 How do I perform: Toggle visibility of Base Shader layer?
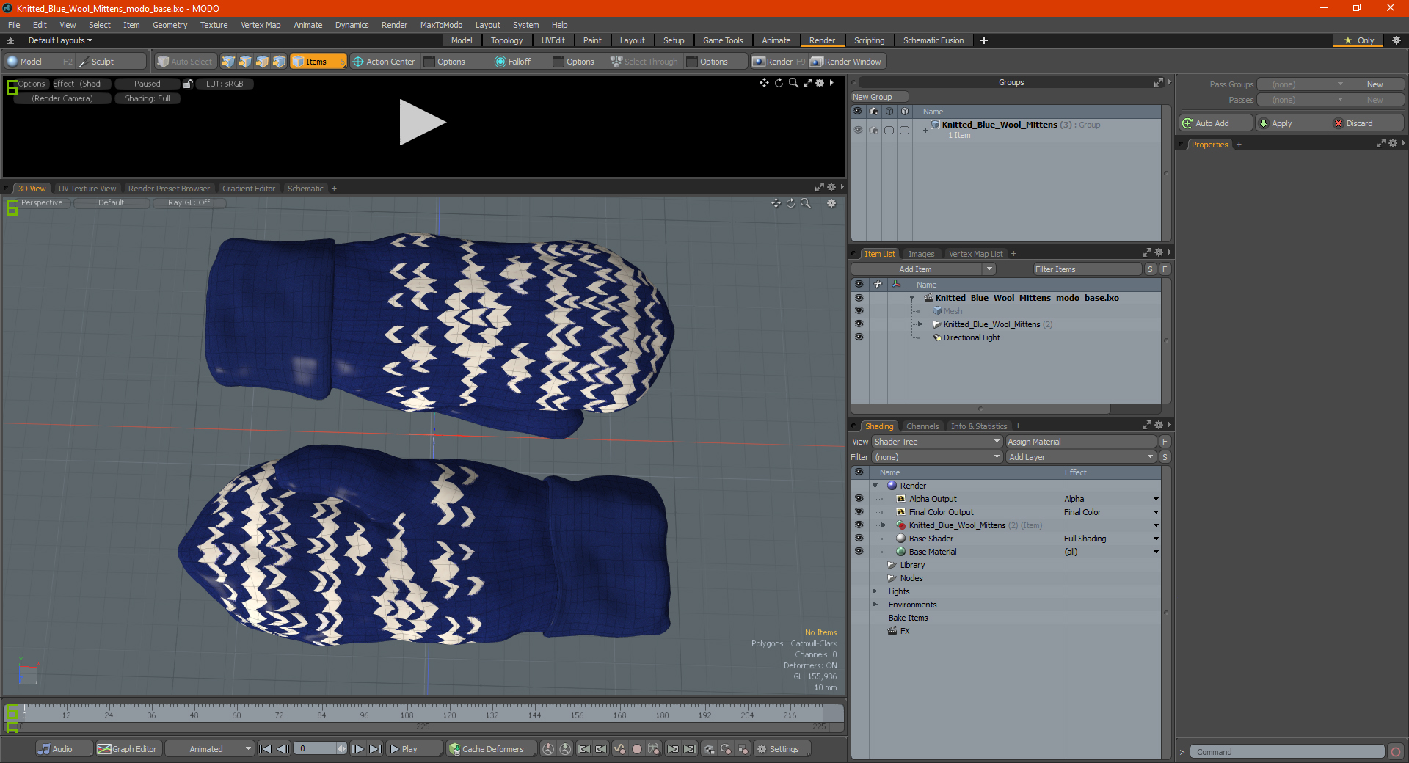point(859,539)
